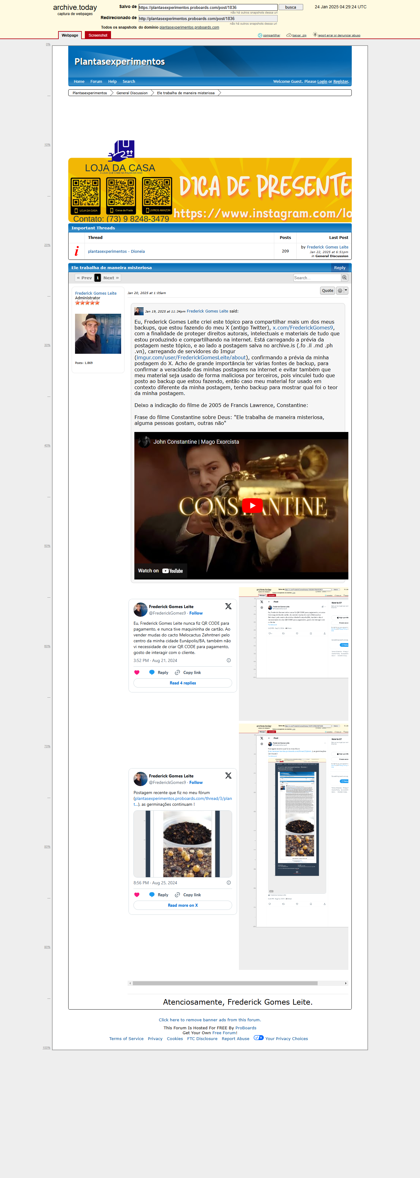420x1178 pixels.
Task: Click the horizontal scrollbar under the post
Action: click(225, 983)
